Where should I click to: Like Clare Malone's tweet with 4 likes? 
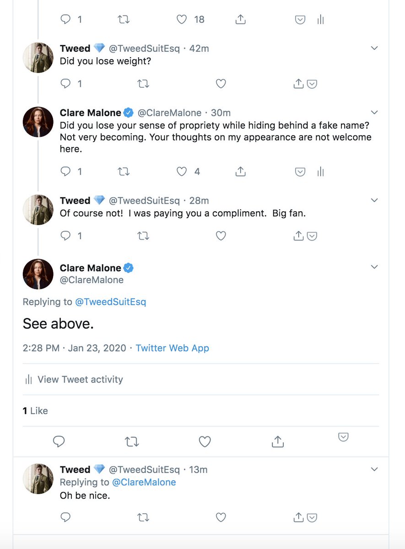coord(182,172)
